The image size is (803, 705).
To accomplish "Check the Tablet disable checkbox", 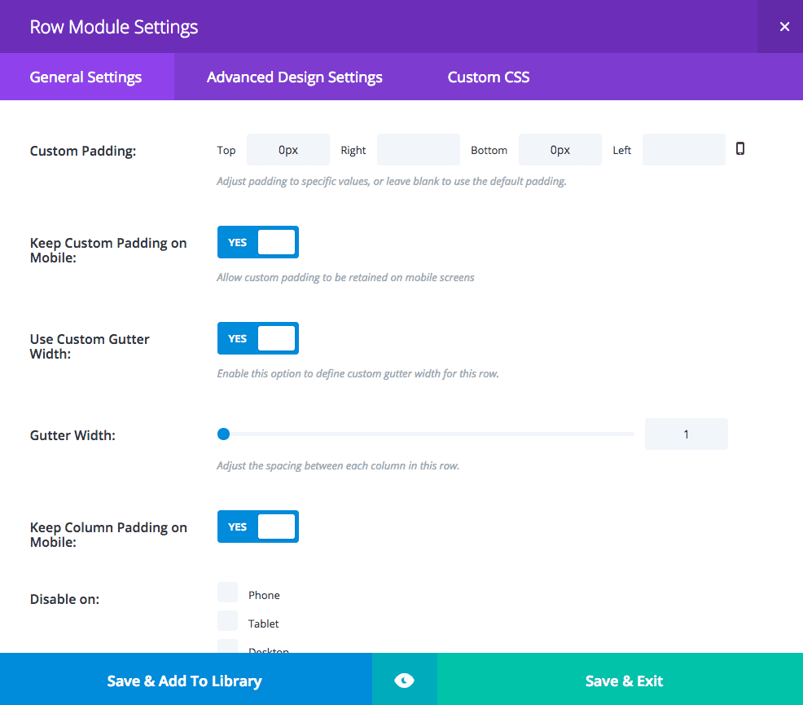I will click(x=228, y=622).
